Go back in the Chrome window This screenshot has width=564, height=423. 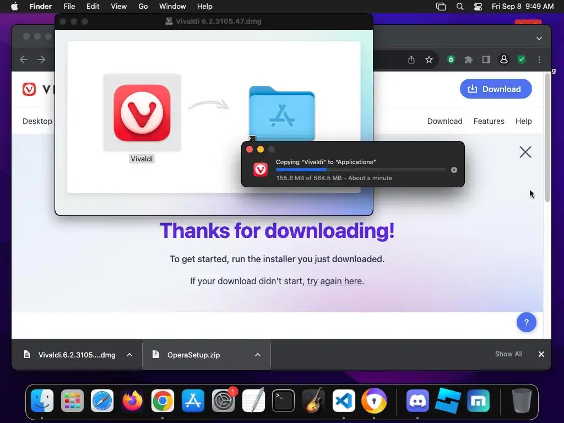coord(24,59)
